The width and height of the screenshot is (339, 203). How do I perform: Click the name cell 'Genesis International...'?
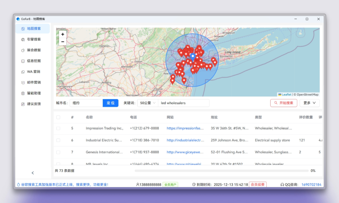pos(105,152)
